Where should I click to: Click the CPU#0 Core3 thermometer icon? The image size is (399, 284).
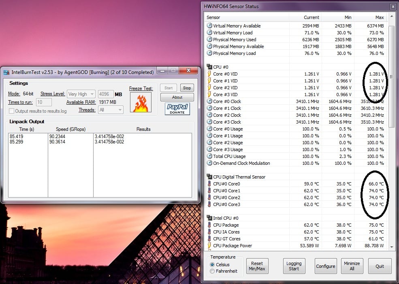(209, 204)
